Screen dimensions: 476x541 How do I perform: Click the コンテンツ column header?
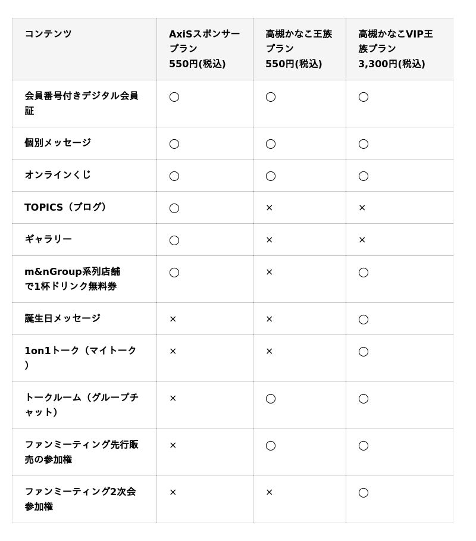pos(48,34)
